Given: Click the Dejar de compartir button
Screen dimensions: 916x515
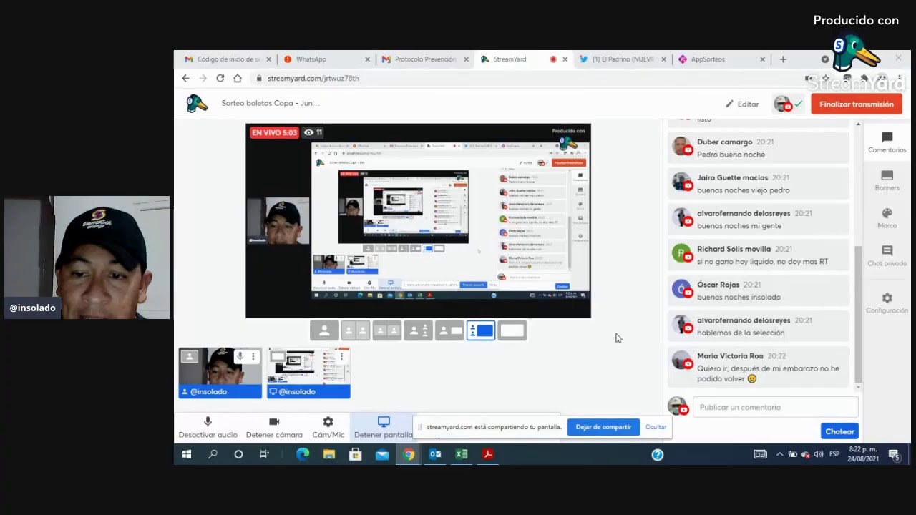Looking at the screenshot, I should pyautogui.click(x=603, y=427).
